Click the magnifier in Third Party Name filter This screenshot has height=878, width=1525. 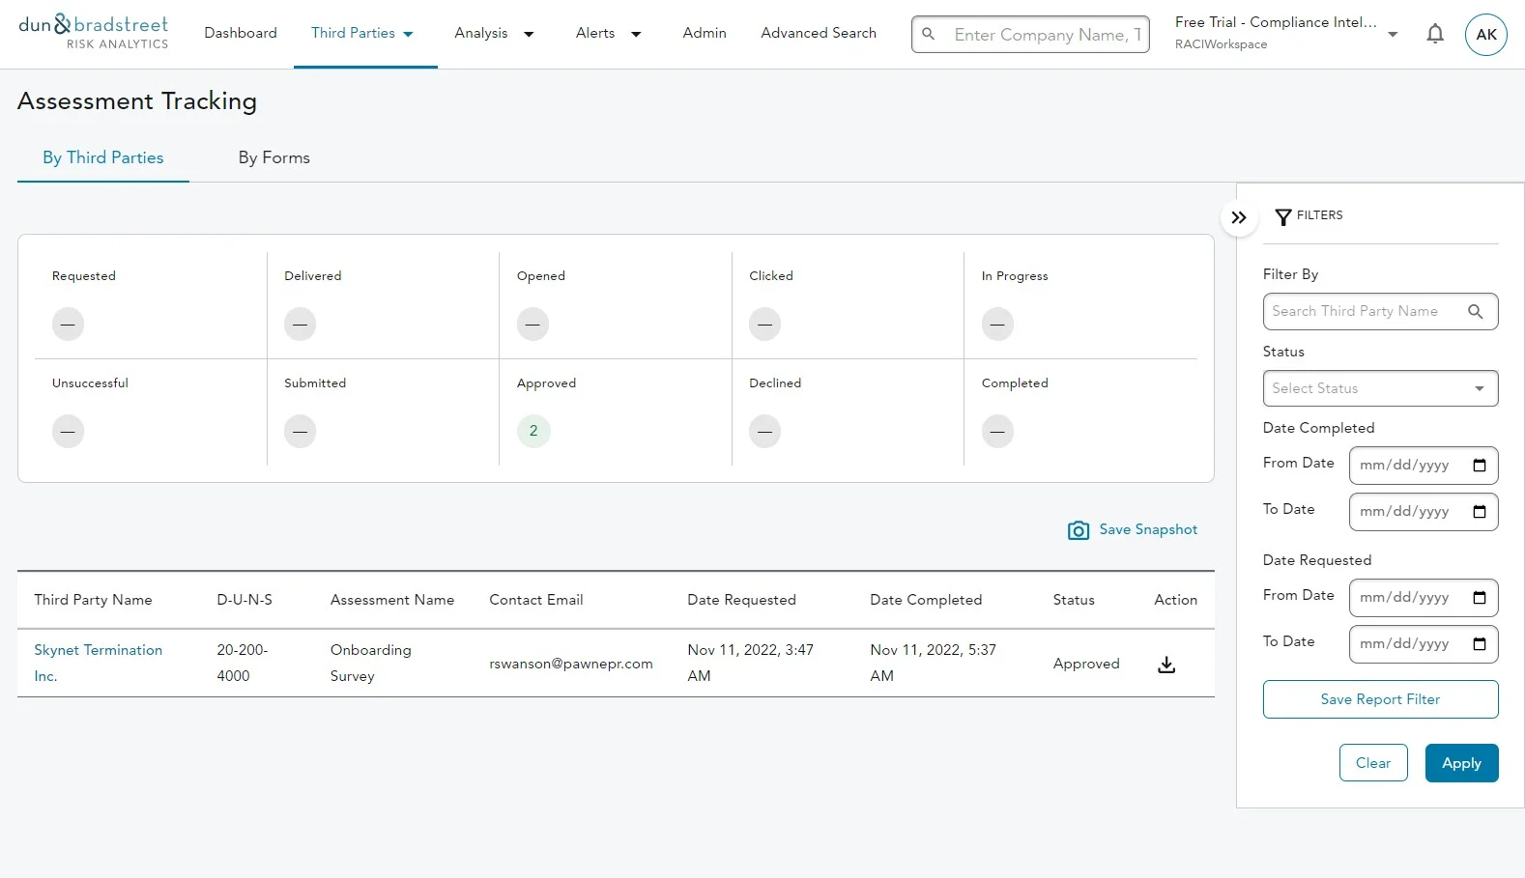tap(1475, 311)
